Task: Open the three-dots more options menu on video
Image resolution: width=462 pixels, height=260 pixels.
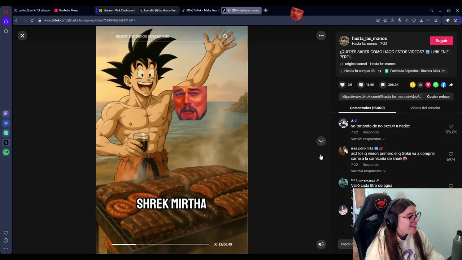Action: tap(321, 35)
